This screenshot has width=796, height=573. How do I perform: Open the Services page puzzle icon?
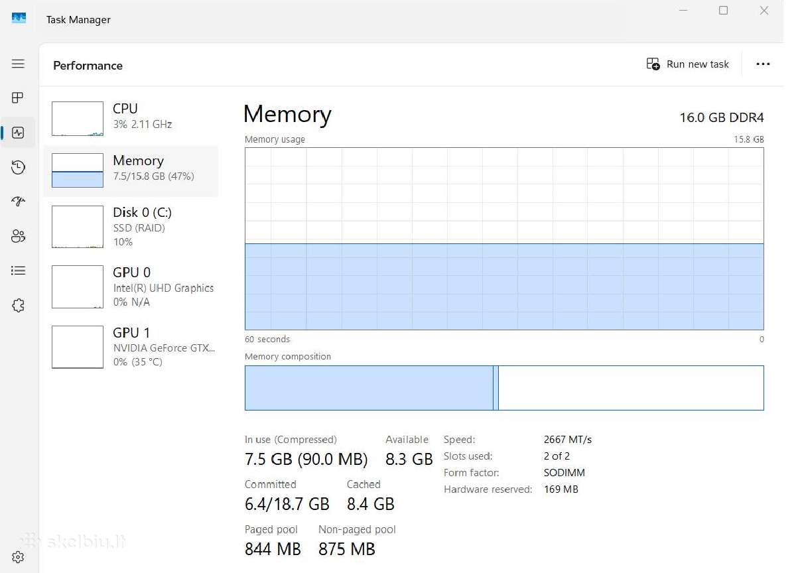tap(18, 305)
